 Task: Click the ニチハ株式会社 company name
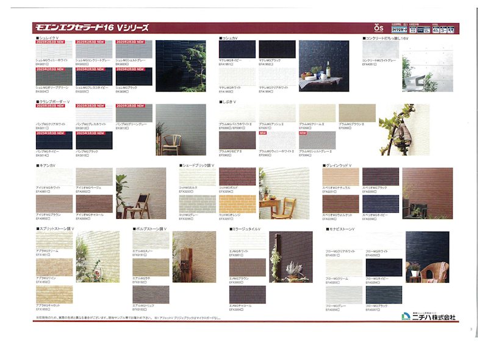(434, 317)
